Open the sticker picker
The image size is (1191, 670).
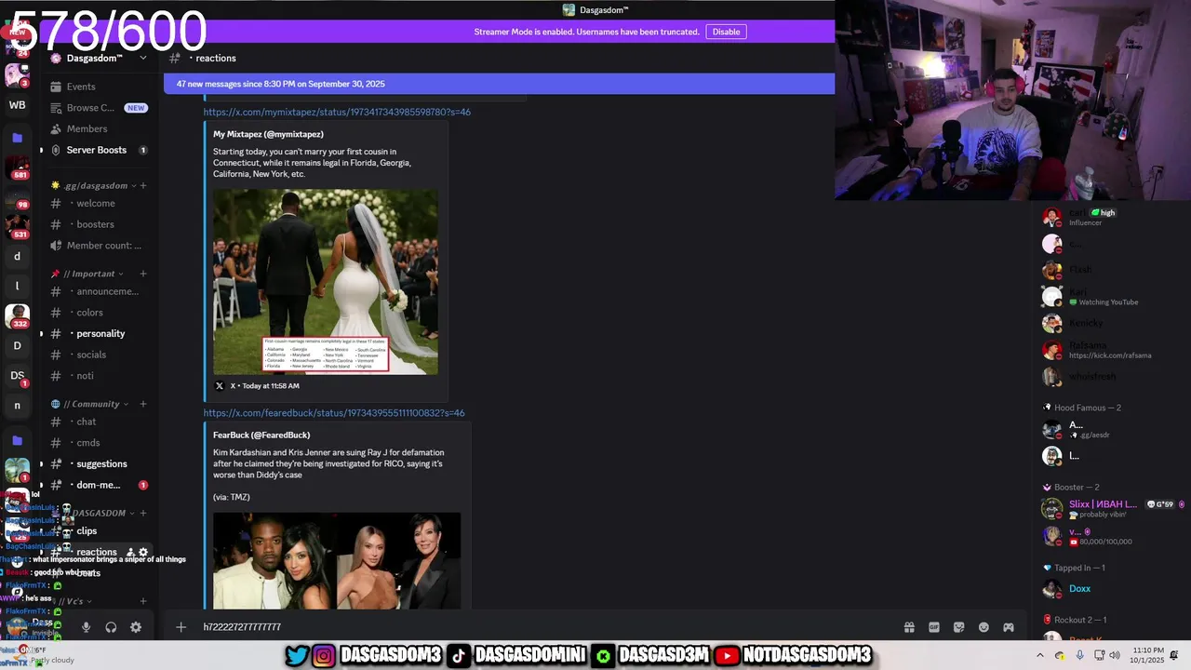(959, 627)
